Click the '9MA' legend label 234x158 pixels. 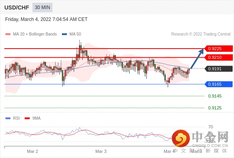(x=36, y=118)
